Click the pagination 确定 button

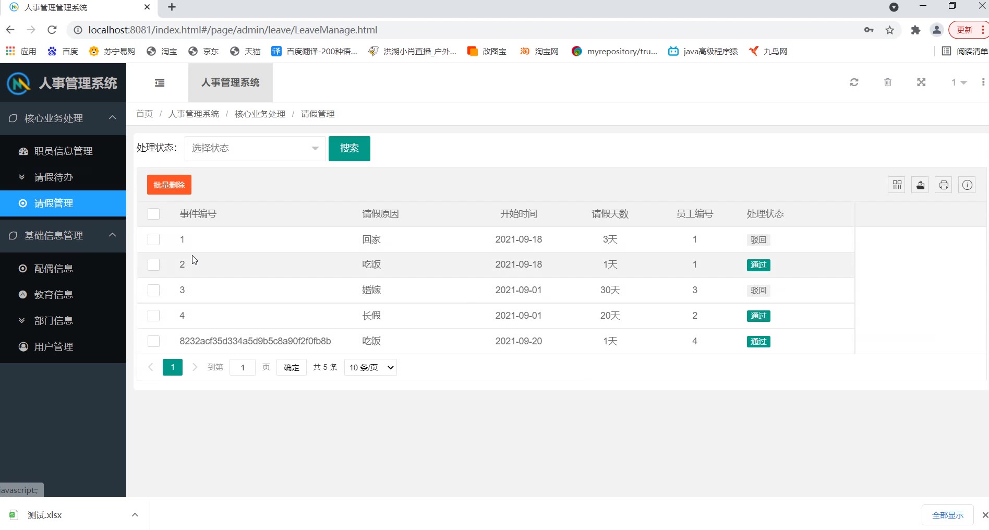pos(292,367)
